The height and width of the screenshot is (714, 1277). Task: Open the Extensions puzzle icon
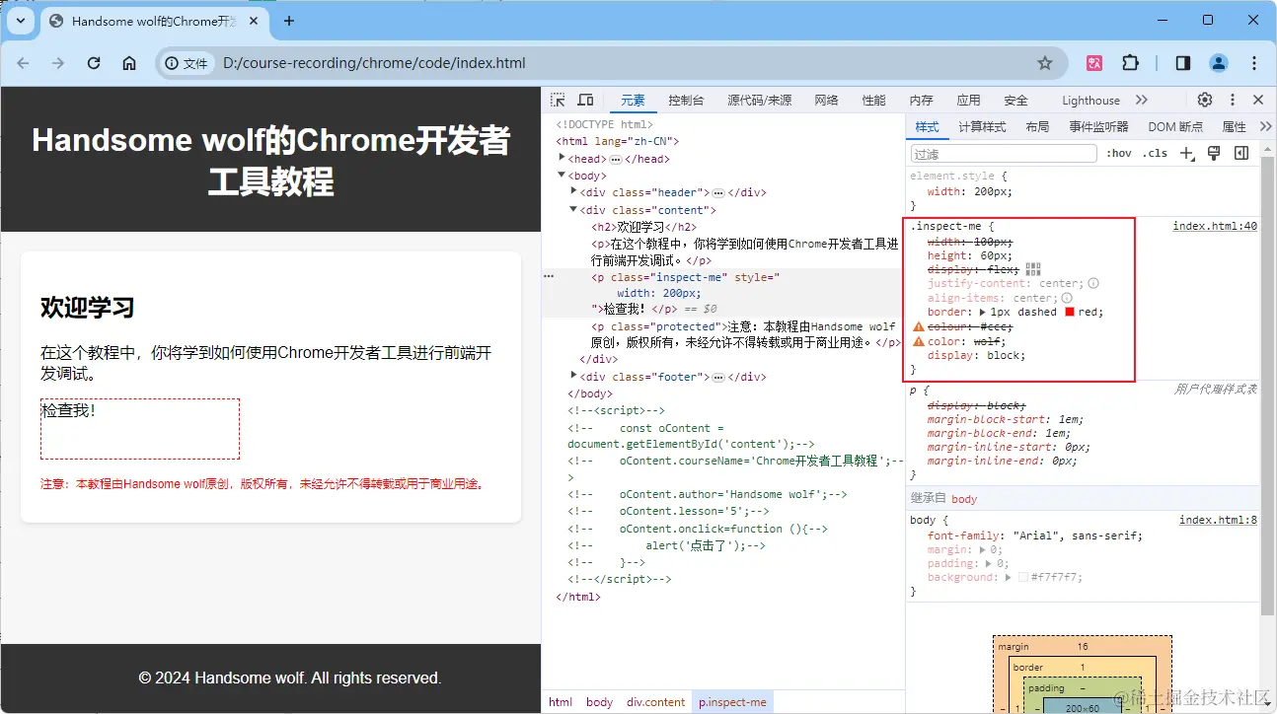[x=1130, y=63]
